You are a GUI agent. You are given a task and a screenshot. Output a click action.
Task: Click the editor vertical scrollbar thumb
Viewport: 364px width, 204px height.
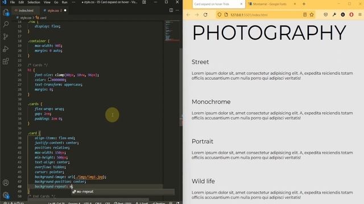(181, 87)
